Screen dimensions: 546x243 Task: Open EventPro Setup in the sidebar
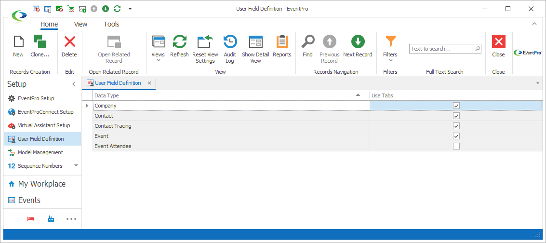42,98
